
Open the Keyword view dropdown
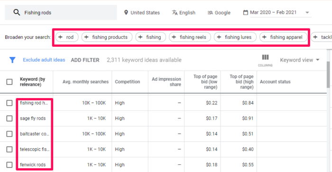(x=300, y=60)
